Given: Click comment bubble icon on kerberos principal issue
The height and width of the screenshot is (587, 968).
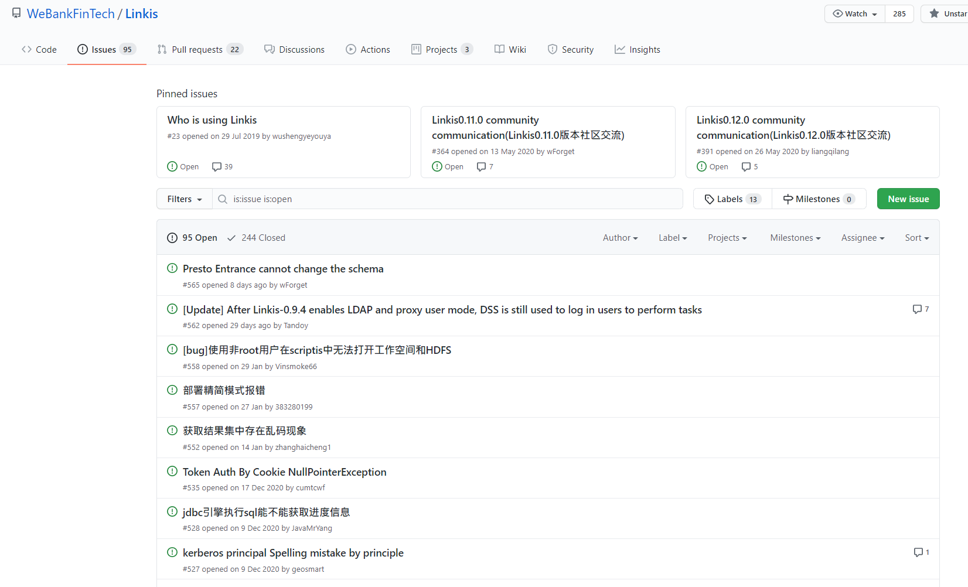Looking at the screenshot, I should pyautogui.click(x=918, y=552).
